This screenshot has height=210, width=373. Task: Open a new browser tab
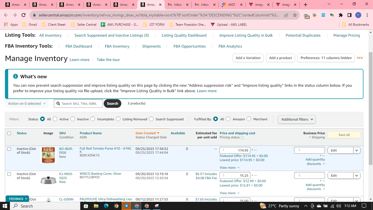306,5
